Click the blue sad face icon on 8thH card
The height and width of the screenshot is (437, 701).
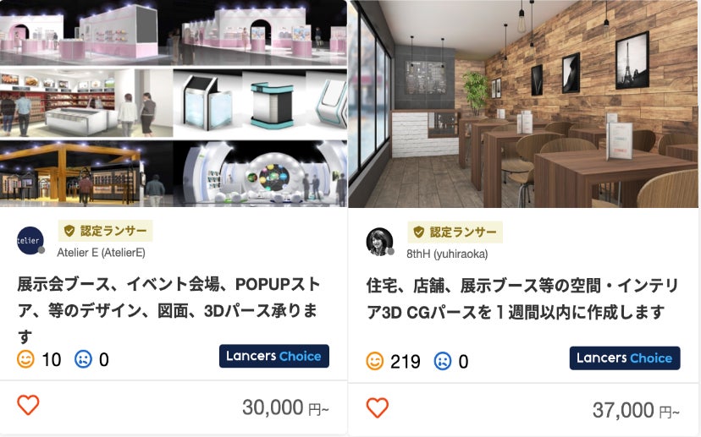(x=443, y=361)
